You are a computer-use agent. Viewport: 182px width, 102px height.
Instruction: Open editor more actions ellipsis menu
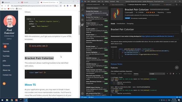click(180, 5)
